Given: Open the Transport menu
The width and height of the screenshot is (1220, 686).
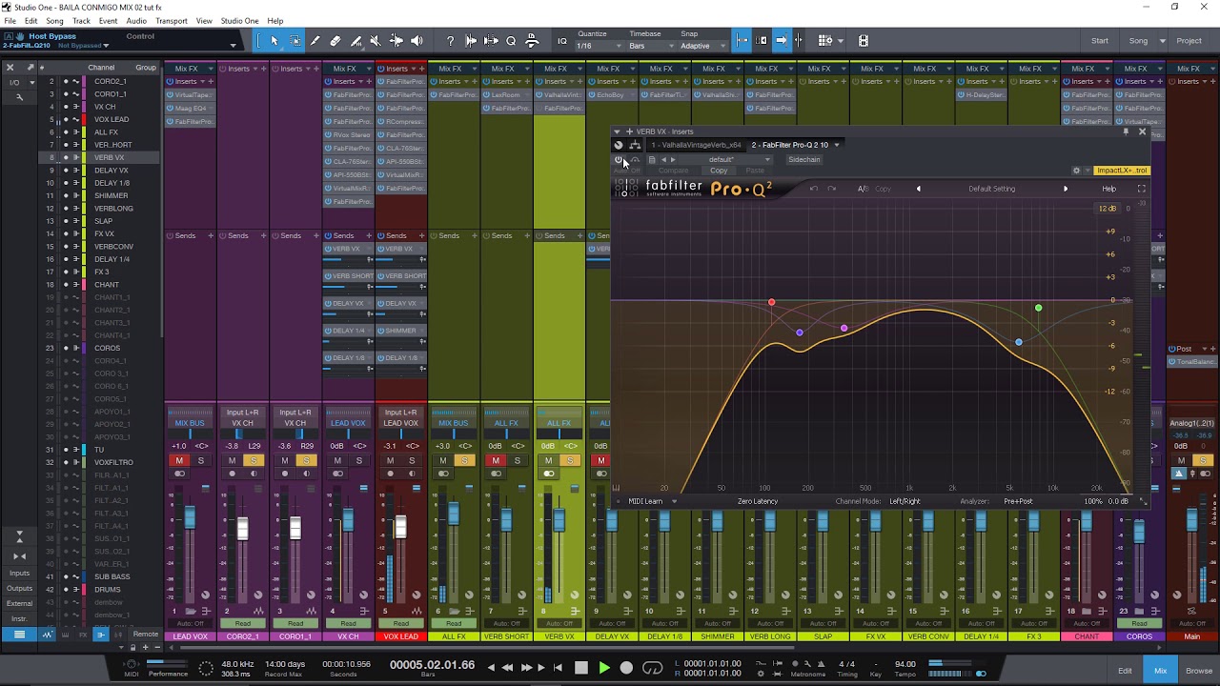Looking at the screenshot, I should coord(172,21).
